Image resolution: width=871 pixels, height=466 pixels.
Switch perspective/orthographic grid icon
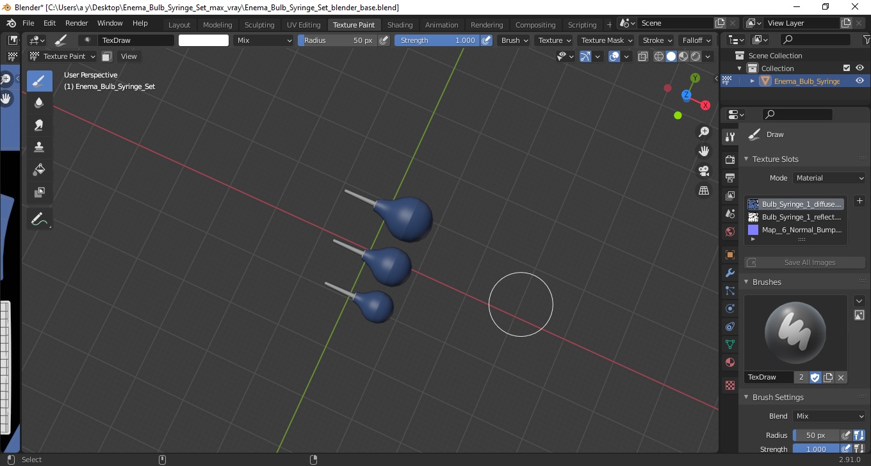(704, 191)
